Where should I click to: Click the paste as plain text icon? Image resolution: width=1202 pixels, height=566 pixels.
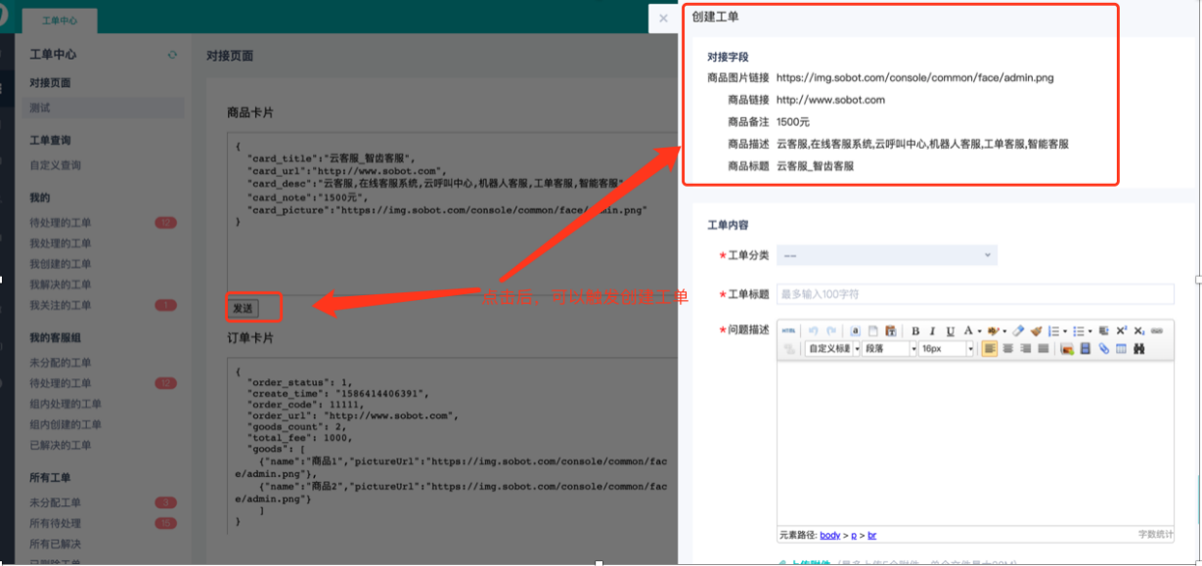(x=891, y=330)
